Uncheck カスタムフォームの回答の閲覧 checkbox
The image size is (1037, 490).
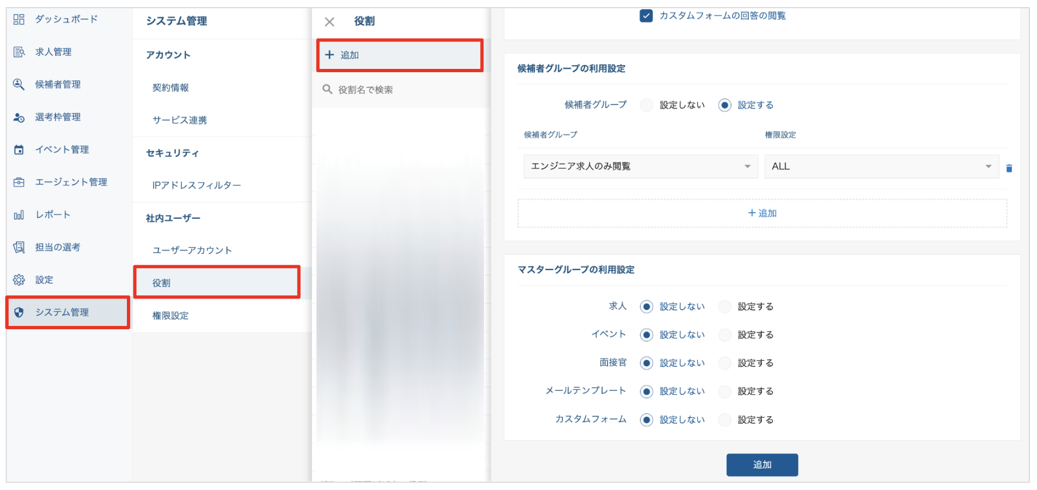[x=646, y=16]
